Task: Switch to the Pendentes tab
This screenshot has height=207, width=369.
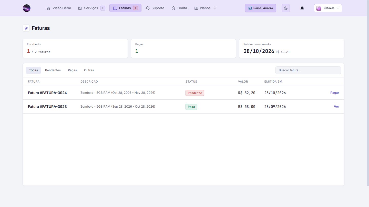Action: (x=53, y=70)
